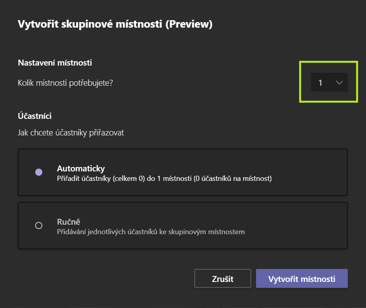Click the "(Preview)" word in the dialog title
366x308 pixels.
[189, 24]
